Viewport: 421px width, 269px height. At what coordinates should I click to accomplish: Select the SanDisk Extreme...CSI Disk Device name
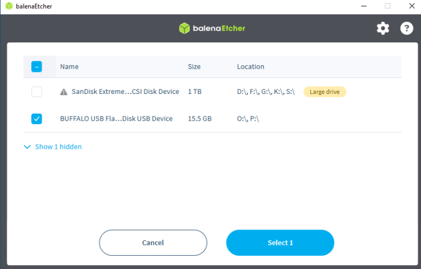(x=126, y=92)
